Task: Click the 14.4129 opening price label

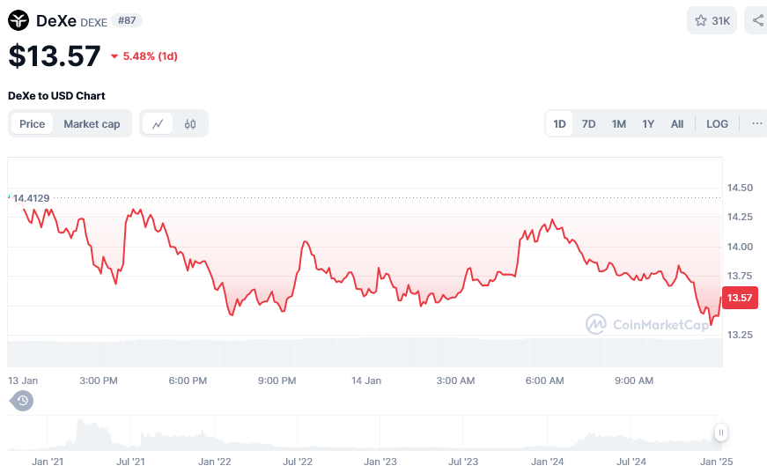Action: [x=32, y=198]
